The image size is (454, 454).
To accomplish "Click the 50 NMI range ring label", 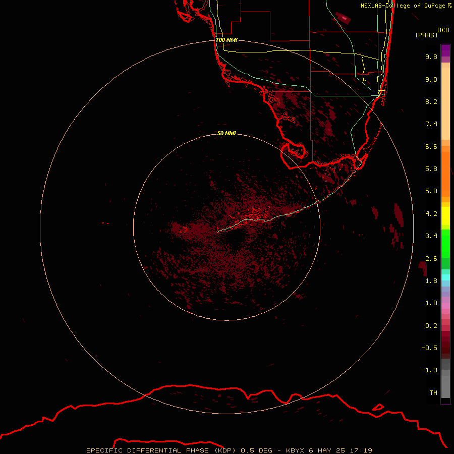I will pyautogui.click(x=226, y=134).
